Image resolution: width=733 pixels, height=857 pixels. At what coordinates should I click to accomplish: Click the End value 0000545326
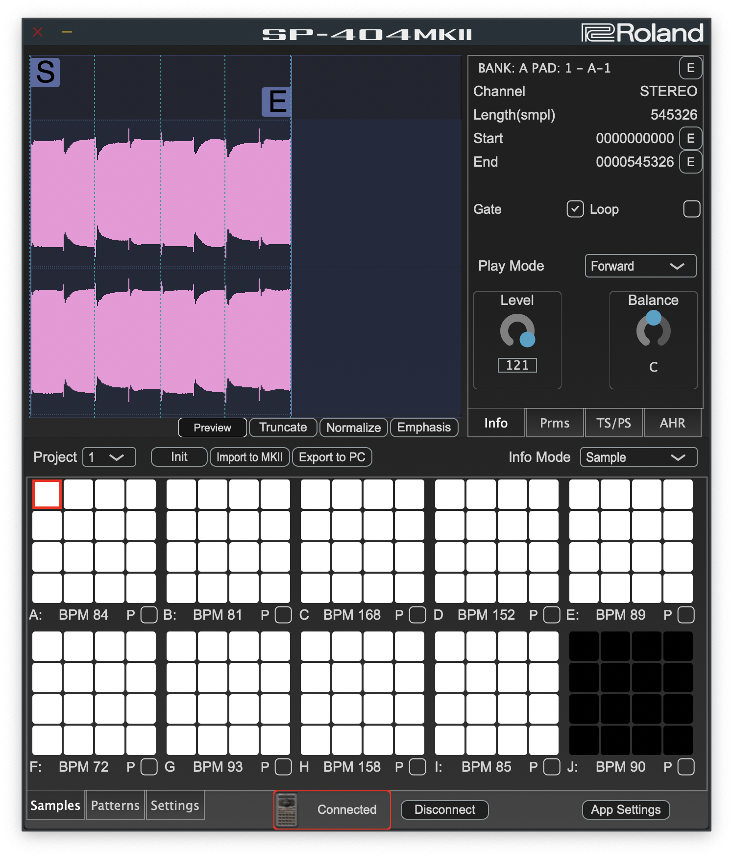(x=635, y=162)
